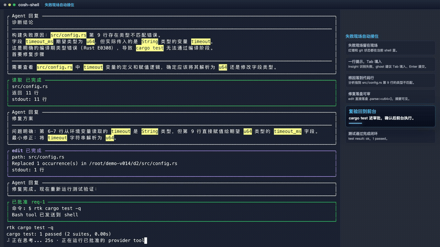Click the gray window control dot
Screen dimensions: 440x247
click(5, 5)
